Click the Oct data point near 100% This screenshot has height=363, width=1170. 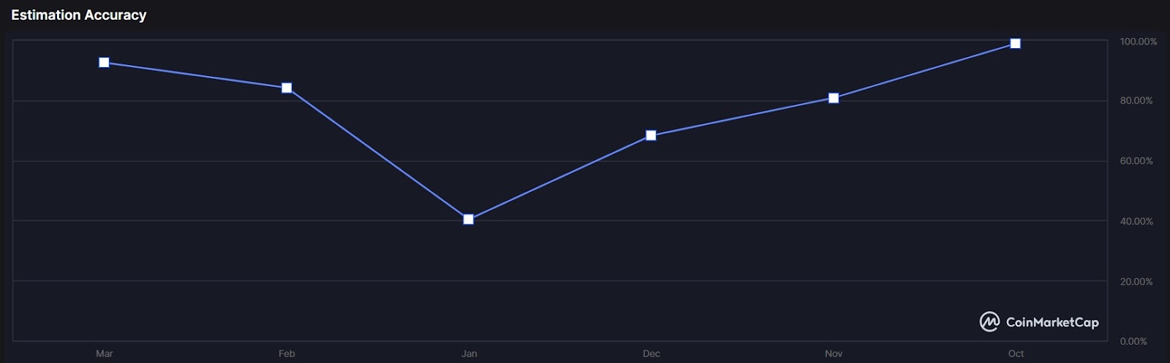click(x=1015, y=44)
